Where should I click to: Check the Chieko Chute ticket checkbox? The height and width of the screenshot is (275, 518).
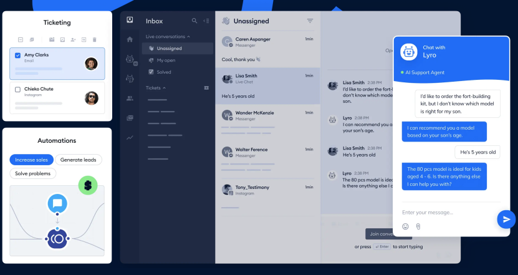pos(18,89)
